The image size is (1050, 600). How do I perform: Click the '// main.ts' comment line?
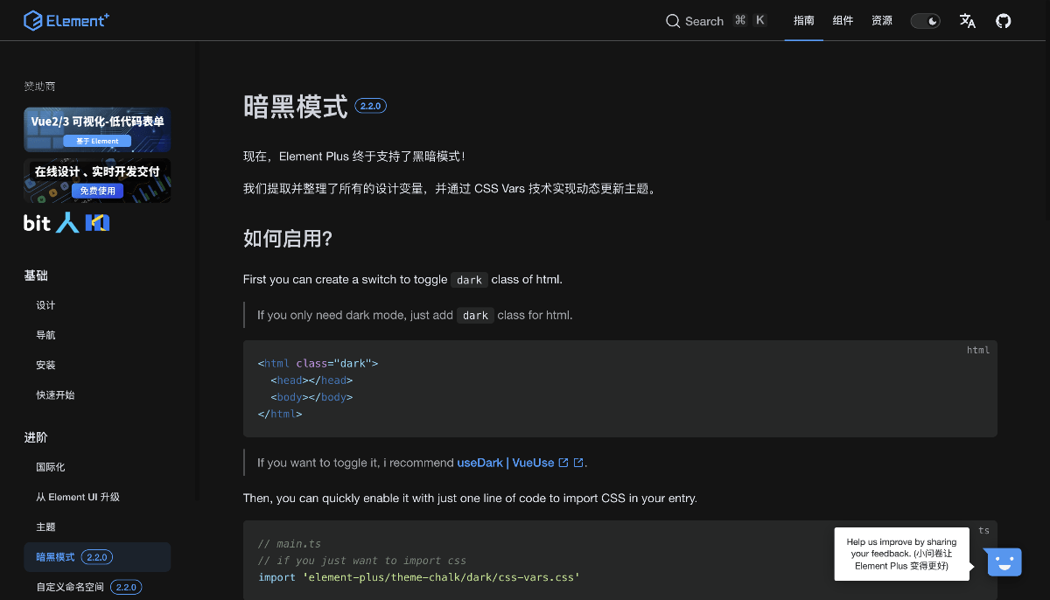click(x=290, y=543)
